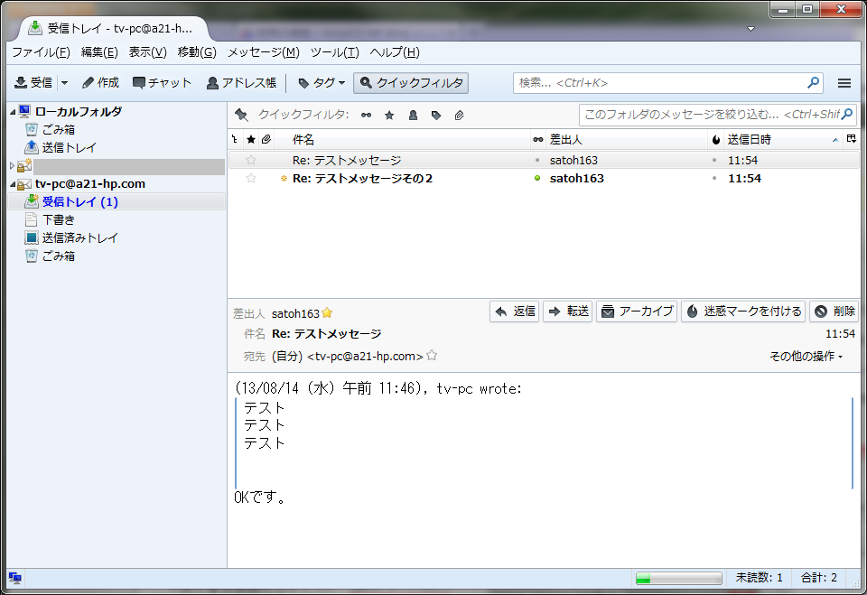Click the star beside recipient tv-pc@a21-hp.com
Image resolution: width=867 pixels, height=595 pixels.
click(432, 356)
